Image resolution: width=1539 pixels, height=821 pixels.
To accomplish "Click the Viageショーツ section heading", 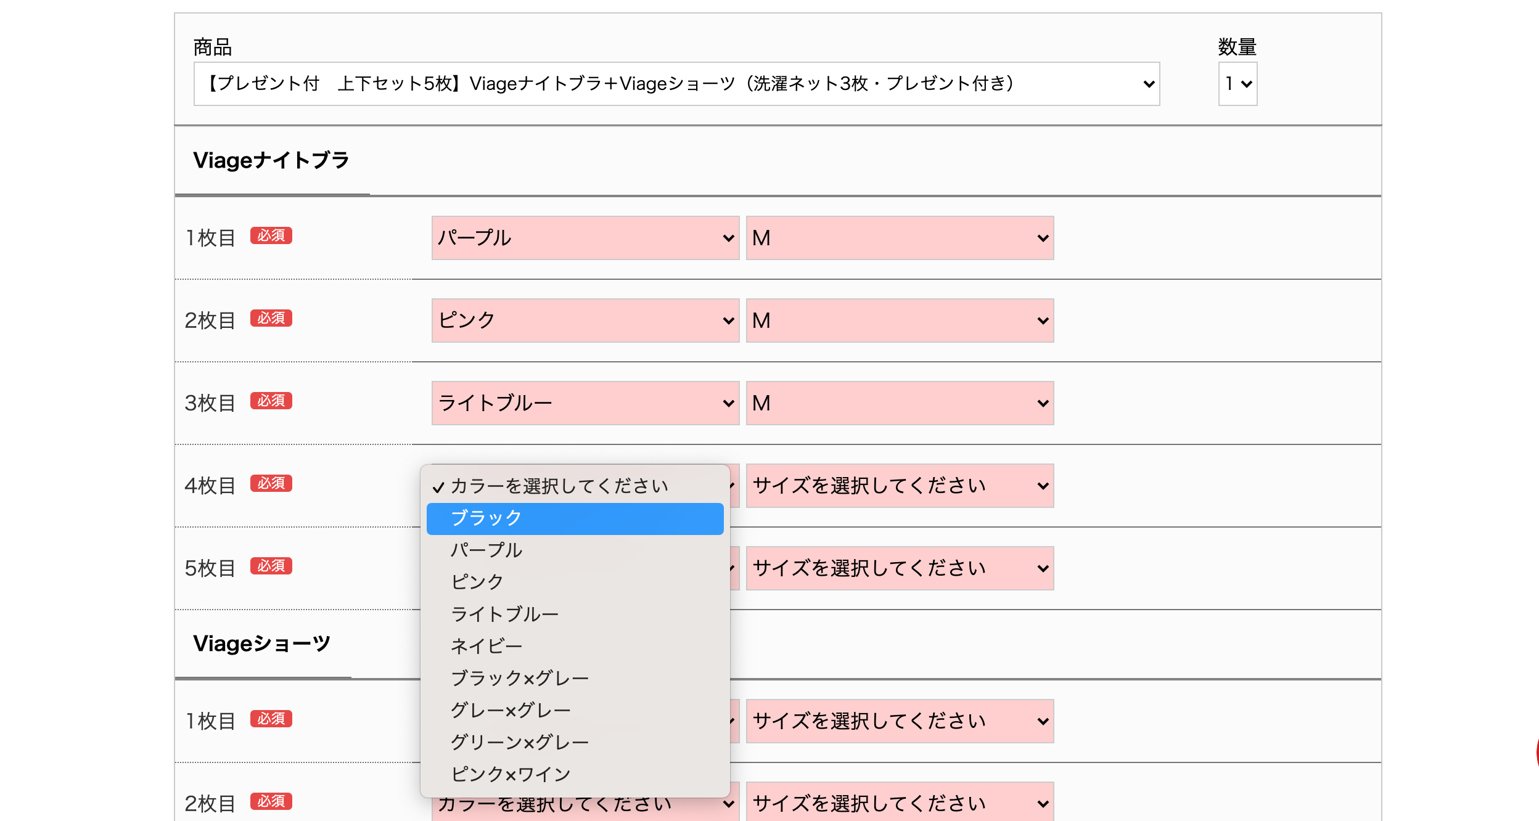I will pyautogui.click(x=262, y=643).
